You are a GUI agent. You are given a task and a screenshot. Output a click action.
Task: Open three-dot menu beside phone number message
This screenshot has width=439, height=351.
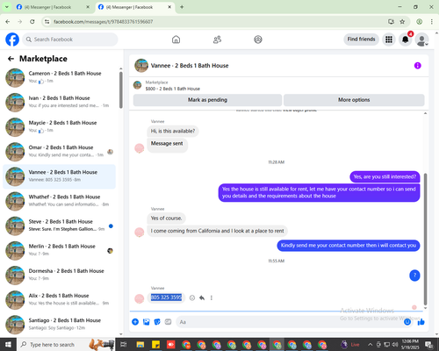click(x=212, y=297)
